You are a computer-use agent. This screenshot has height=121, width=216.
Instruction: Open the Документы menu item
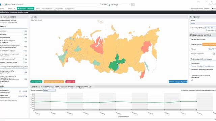(x=59, y=9)
